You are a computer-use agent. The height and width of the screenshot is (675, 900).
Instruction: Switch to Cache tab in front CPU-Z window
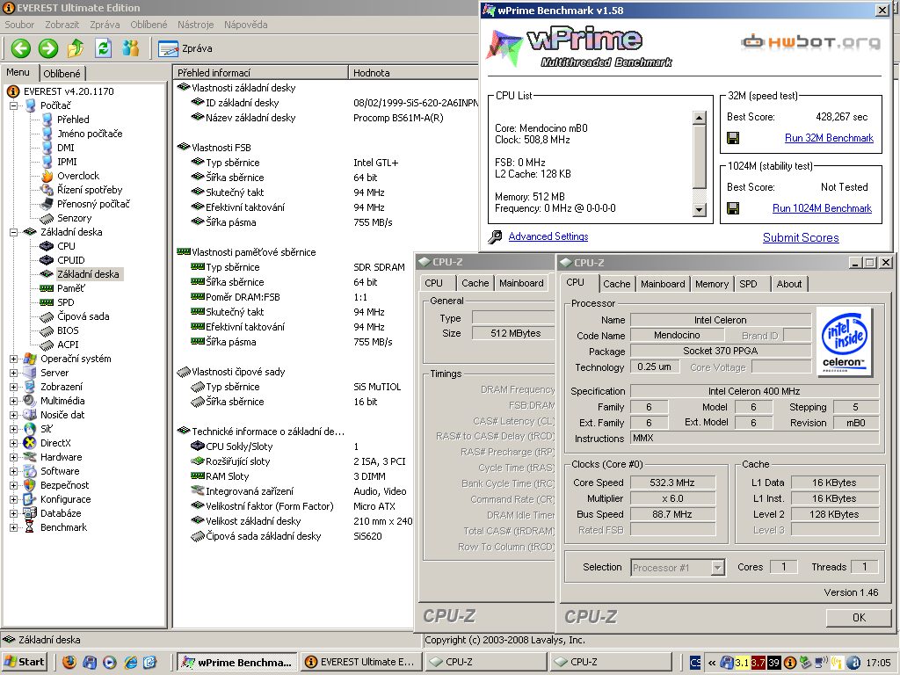tap(617, 284)
